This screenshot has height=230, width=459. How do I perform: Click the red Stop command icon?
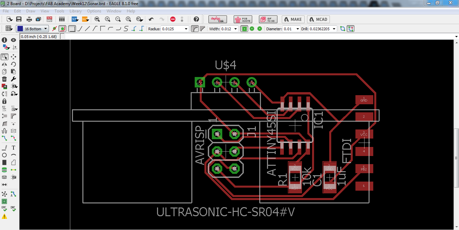tap(173, 19)
